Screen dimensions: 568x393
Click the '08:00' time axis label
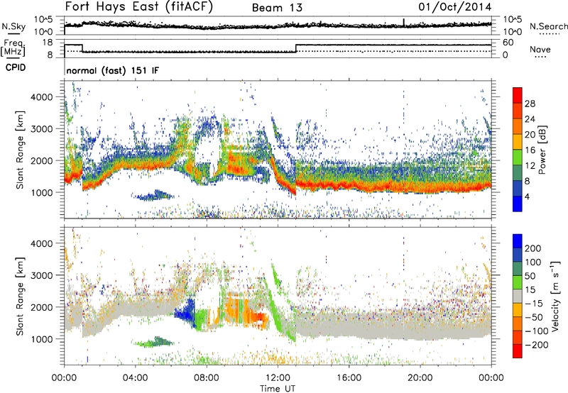207,378
